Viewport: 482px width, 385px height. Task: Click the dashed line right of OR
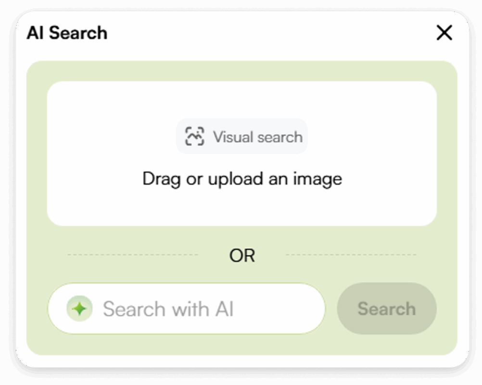(x=351, y=255)
